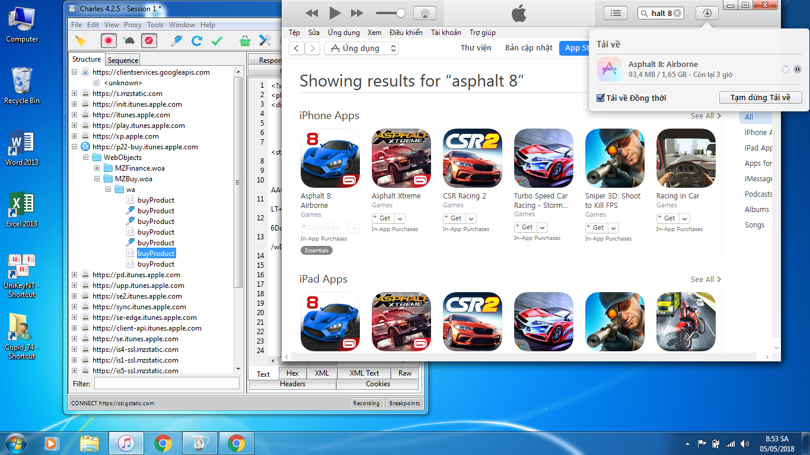Collapse the clientservices.googleapis.com tree node
The image size is (810, 455).
click(74, 72)
